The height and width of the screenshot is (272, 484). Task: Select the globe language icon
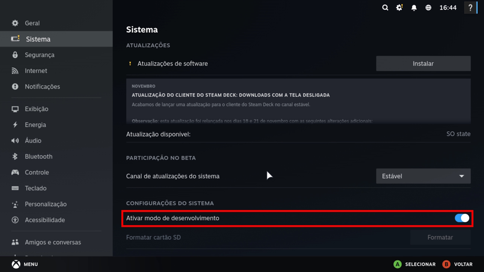click(x=428, y=8)
